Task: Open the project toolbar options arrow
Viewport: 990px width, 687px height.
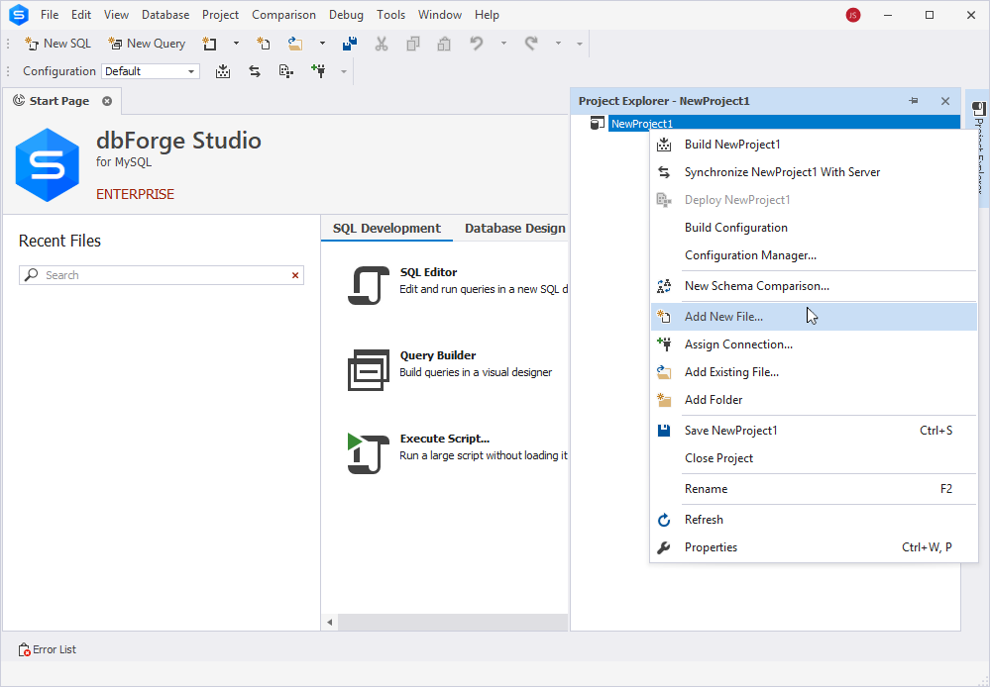Action: (x=344, y=72)
